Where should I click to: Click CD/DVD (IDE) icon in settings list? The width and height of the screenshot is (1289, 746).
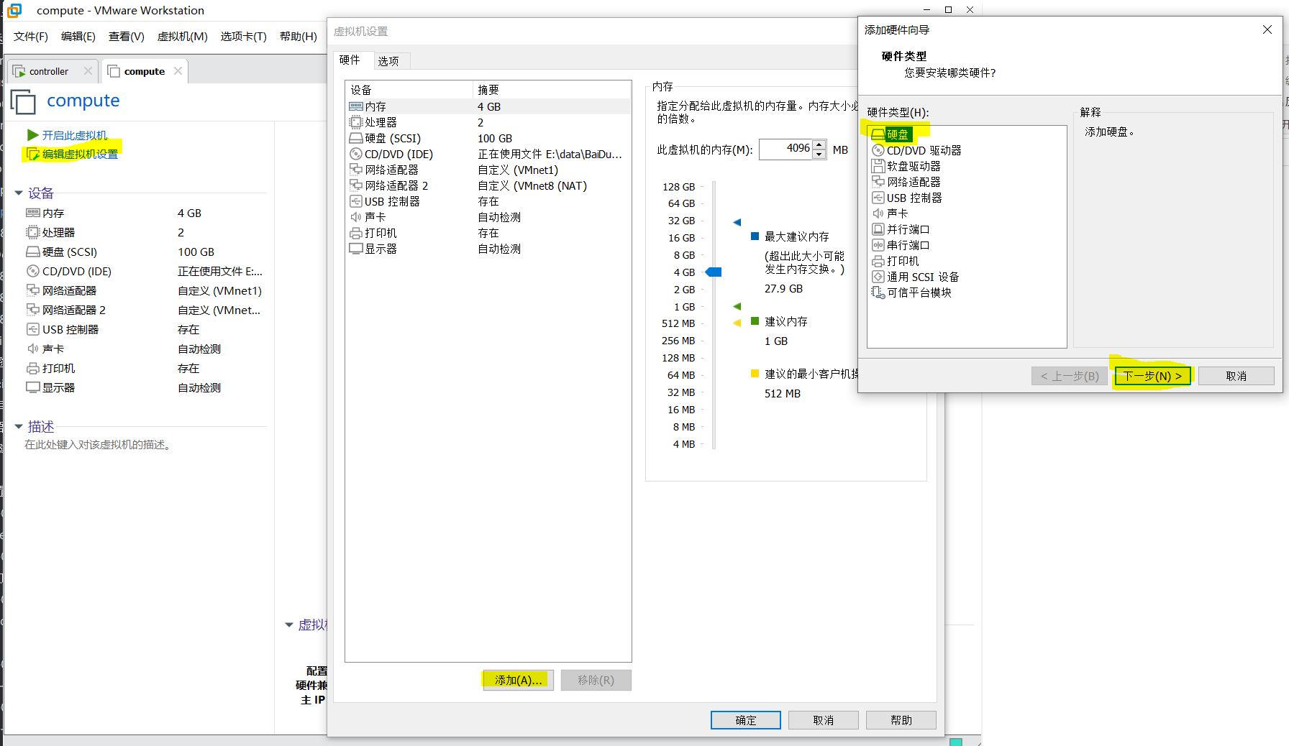(355, 154)
